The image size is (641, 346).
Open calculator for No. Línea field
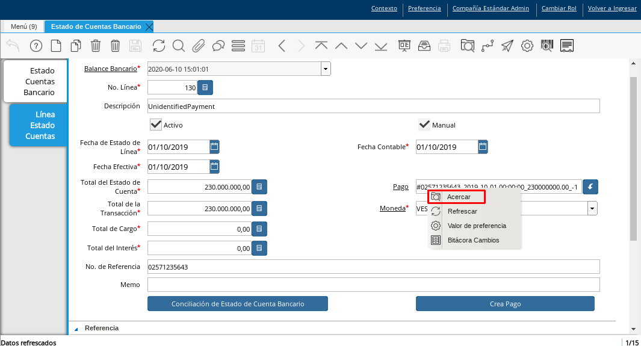pyautogui.click(x=205, y=88)
